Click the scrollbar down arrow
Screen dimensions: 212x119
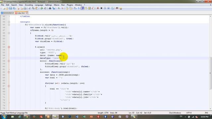(x=210, y=109)
